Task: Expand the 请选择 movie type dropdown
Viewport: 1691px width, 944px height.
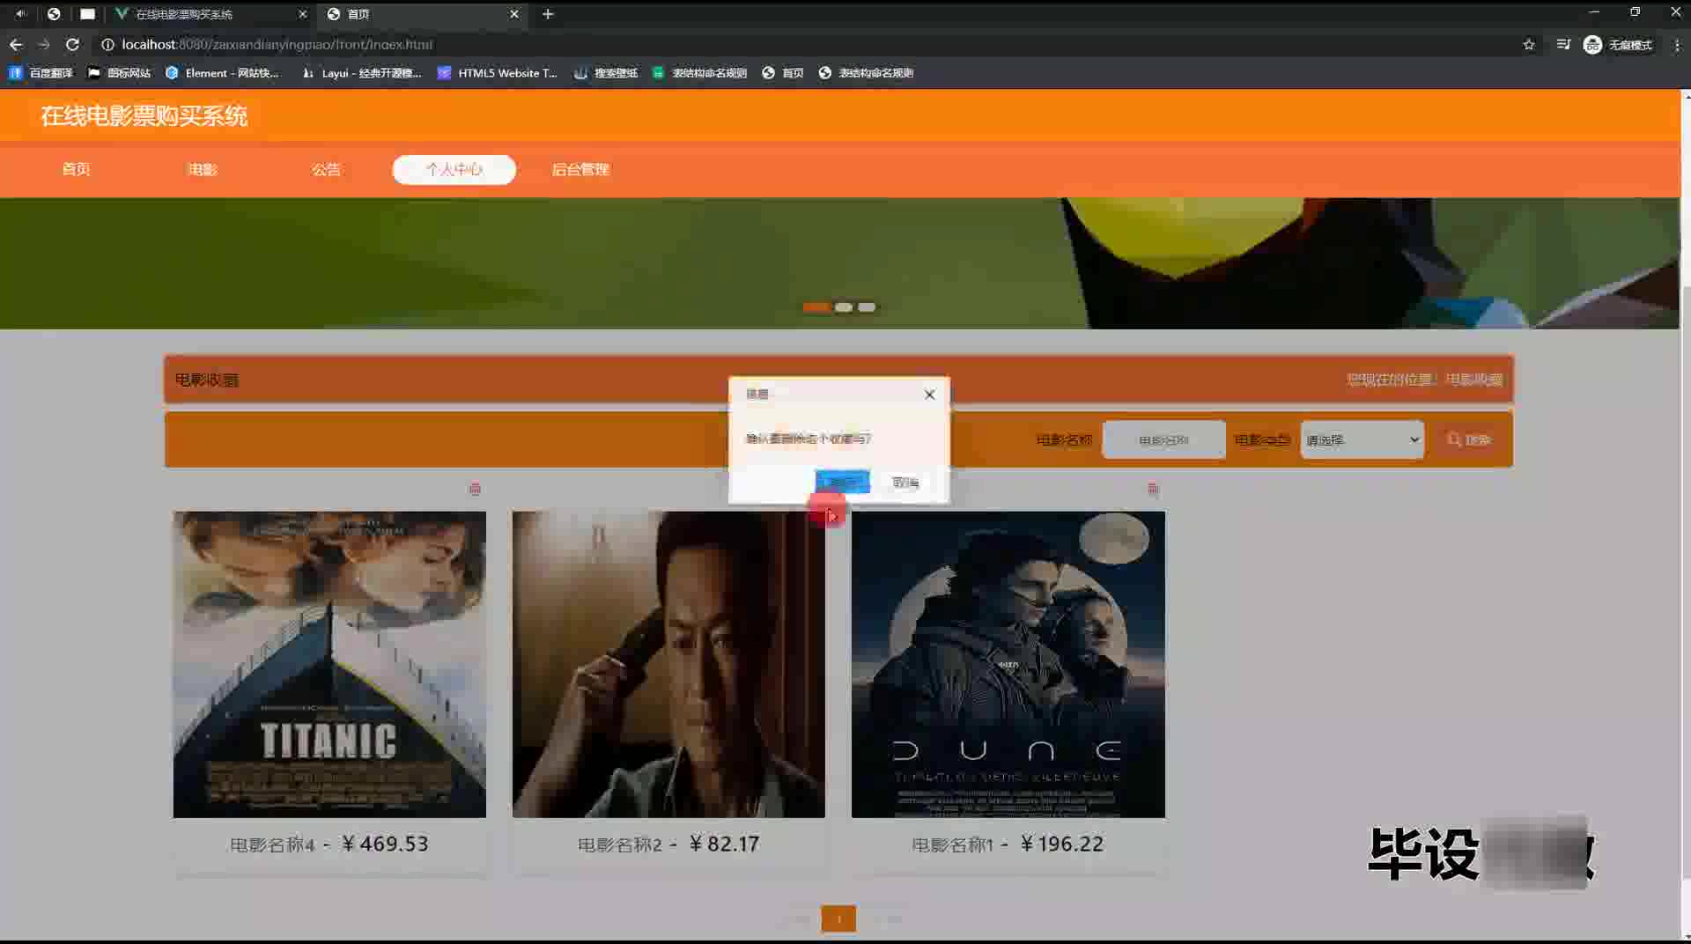Action: (x=1362, y=439)
